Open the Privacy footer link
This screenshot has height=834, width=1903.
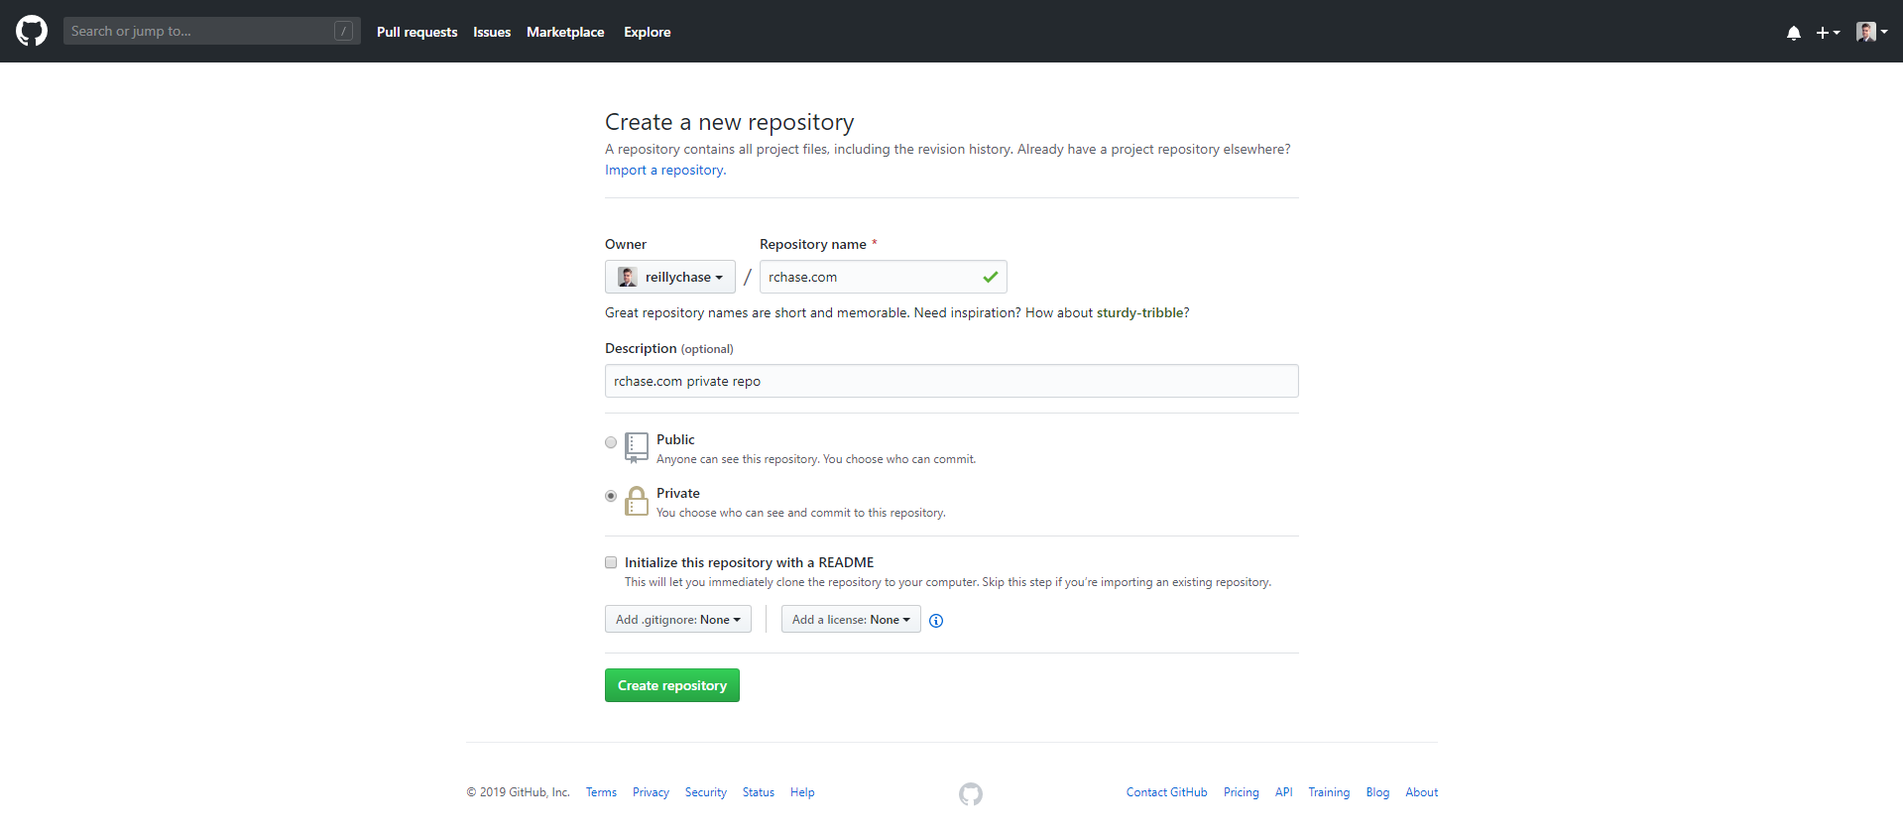(651, 792)
